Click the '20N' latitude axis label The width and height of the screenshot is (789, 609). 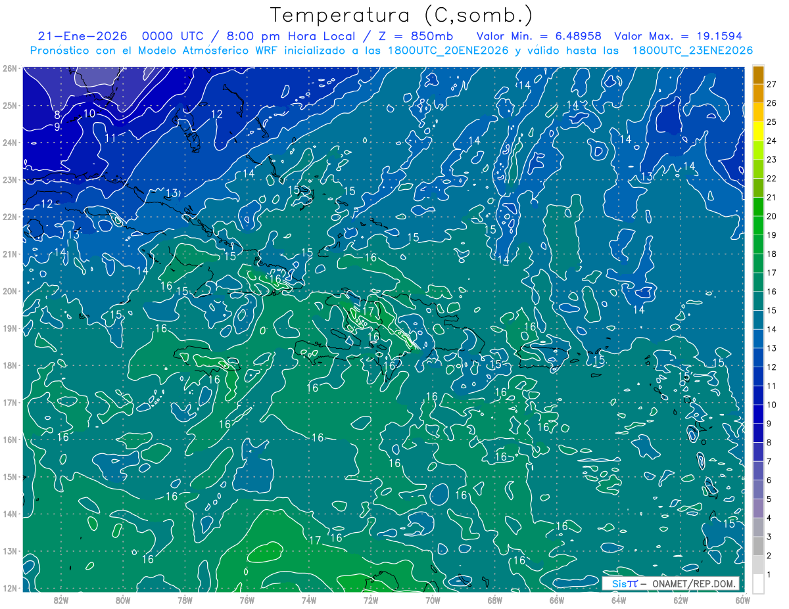(9, 291)
